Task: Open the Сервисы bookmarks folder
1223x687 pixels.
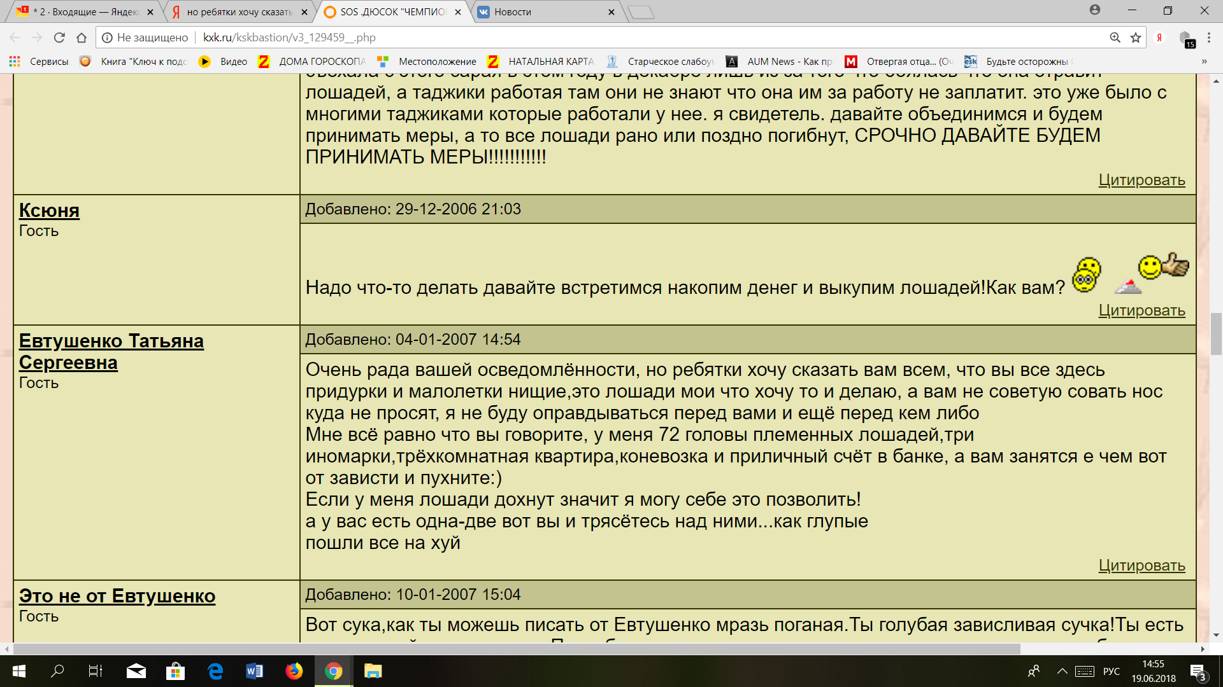Action: [x=50, y=61]
